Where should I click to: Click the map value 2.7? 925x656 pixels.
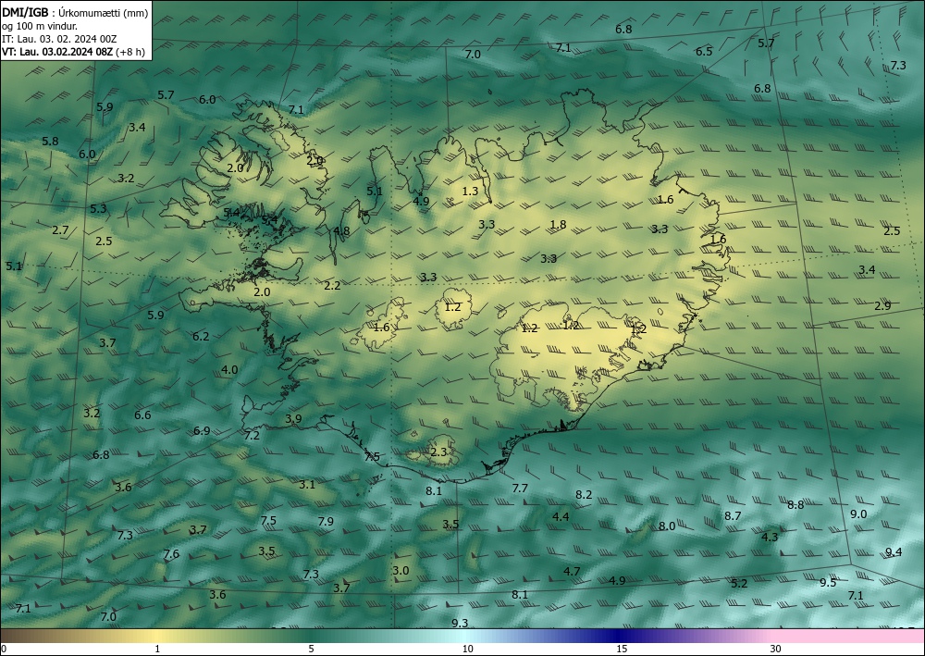click(x=60, y=230)
